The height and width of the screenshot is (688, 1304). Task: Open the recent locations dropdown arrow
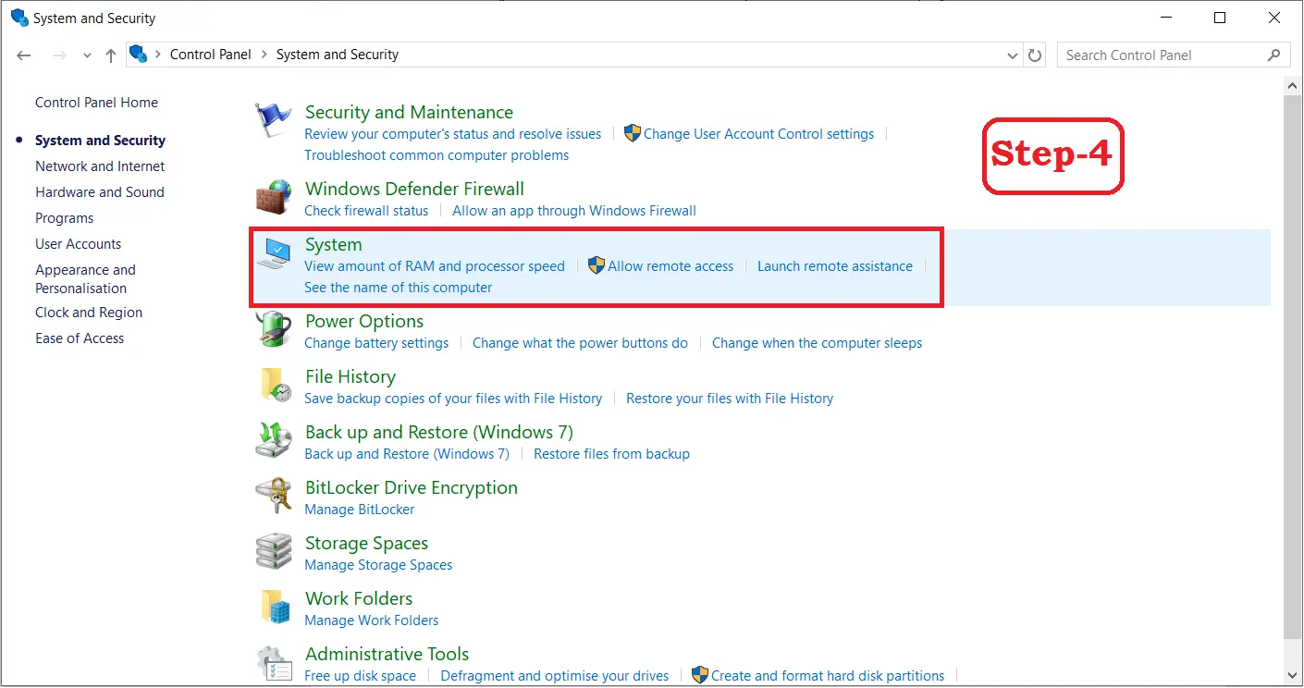[88, 55]
